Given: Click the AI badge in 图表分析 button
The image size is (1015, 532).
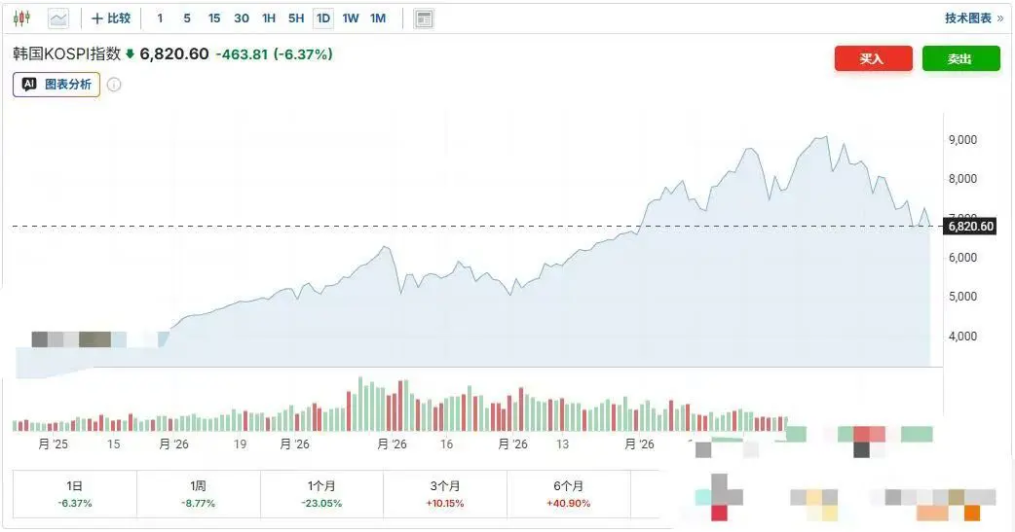Looking at the screenshot, I should click(29, 84).
